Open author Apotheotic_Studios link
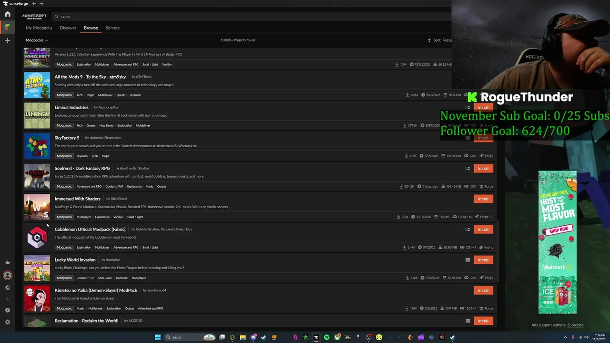This screenshot has width=610, height=343. tap(134, 168)
